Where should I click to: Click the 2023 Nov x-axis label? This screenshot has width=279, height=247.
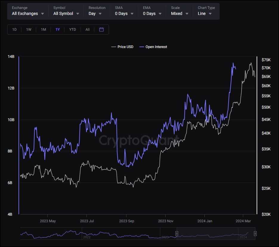(166, 221)
